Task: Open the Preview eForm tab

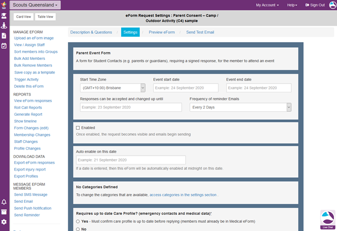Action: [x=162, y=32]
